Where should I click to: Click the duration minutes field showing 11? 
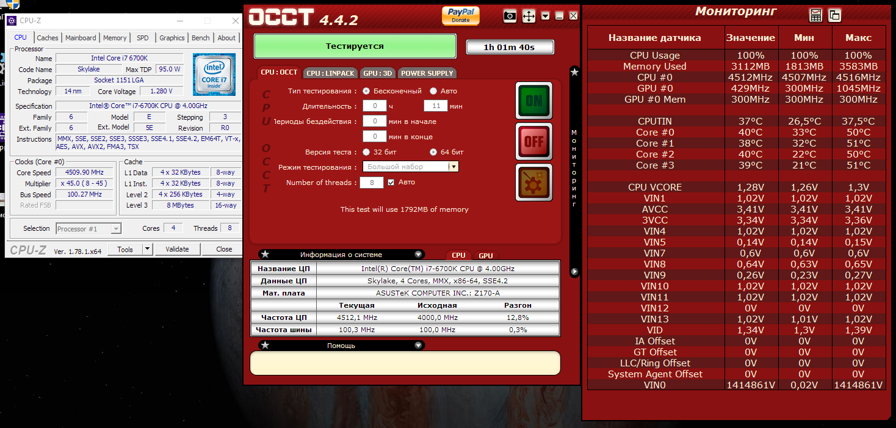(x=435, y=106)
